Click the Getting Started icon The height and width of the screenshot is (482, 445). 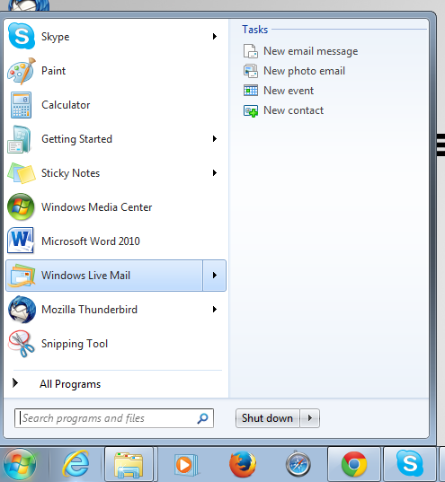20,139
